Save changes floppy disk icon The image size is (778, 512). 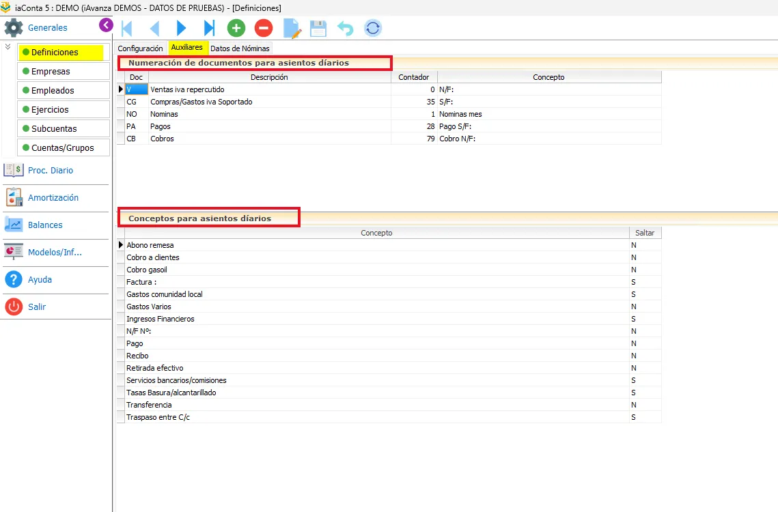[318, 28]
